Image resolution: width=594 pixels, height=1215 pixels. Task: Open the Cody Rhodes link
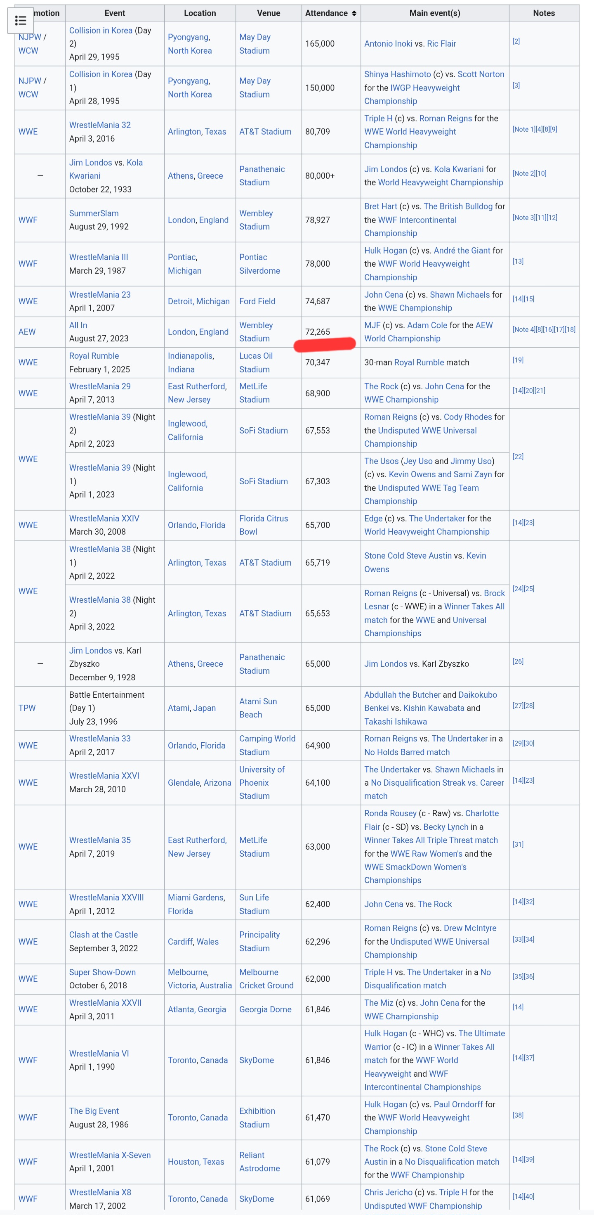click(x=468, y=417)
